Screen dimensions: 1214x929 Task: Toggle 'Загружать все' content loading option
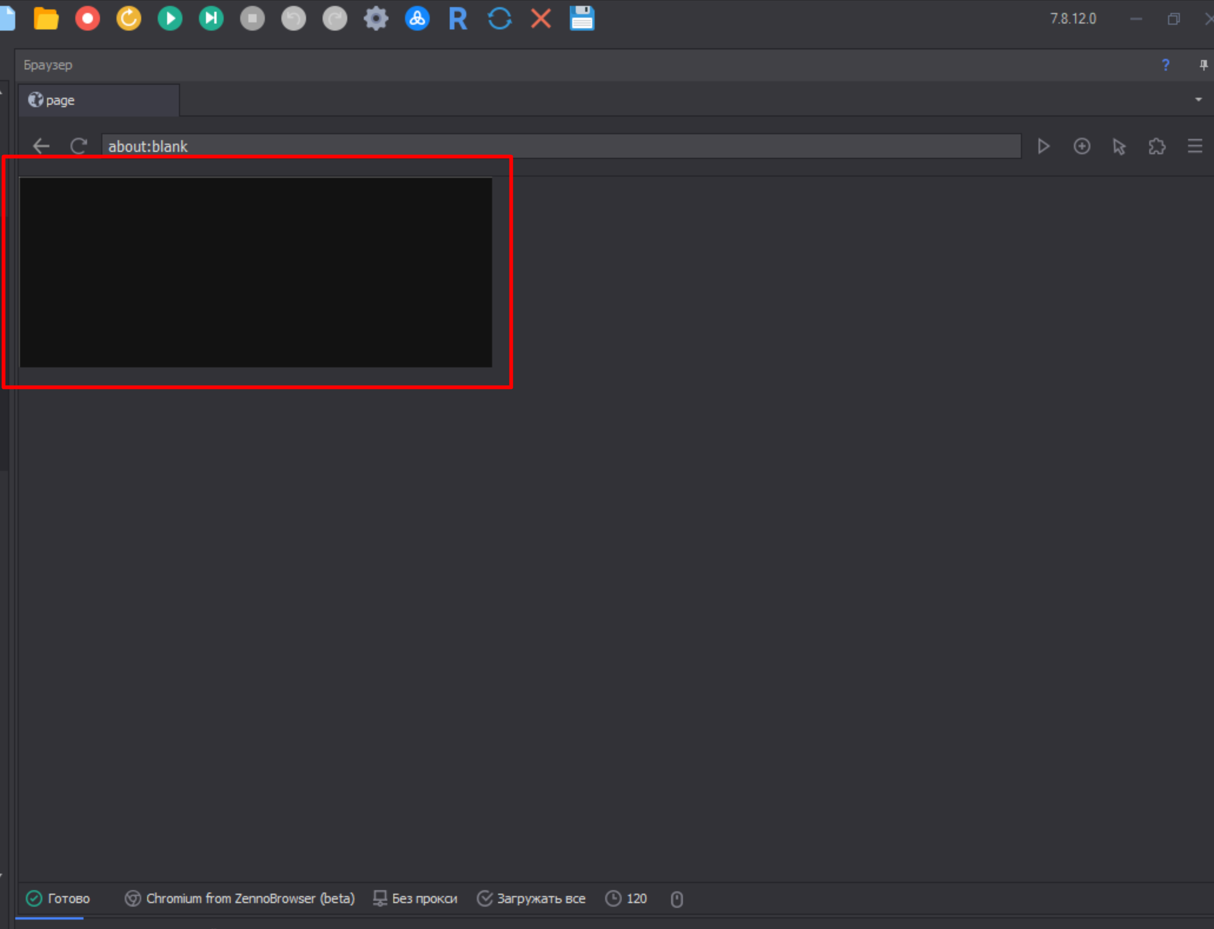[531, 898]
